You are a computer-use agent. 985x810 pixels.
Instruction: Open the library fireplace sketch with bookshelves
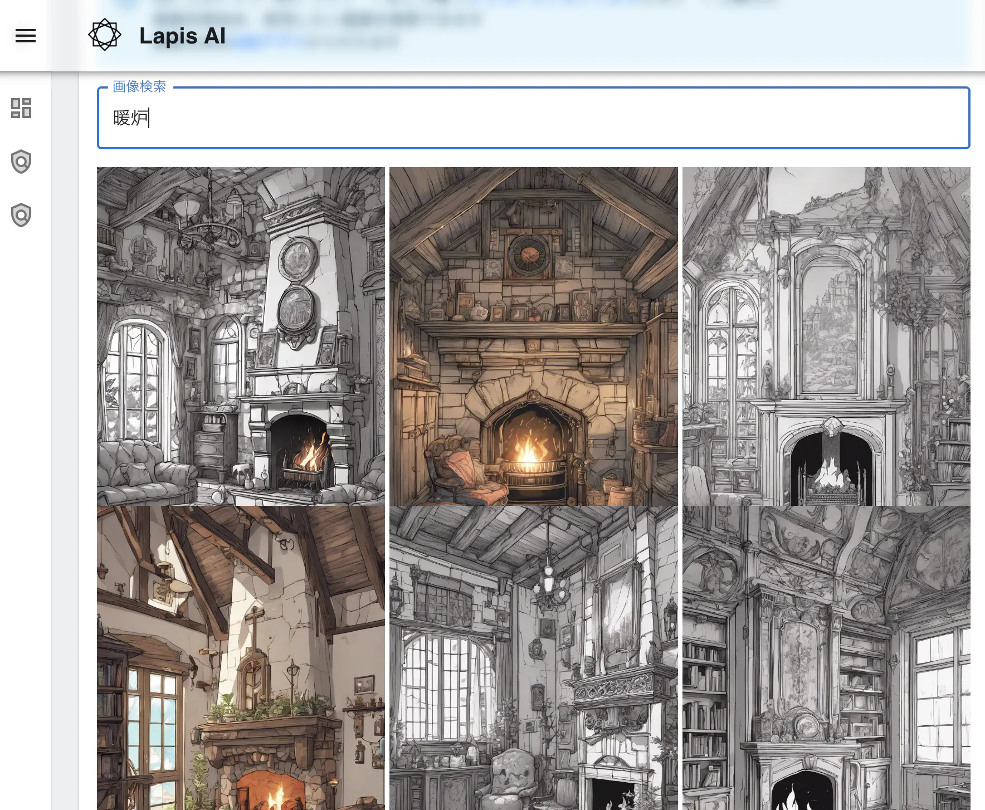[x=826, y=657]
